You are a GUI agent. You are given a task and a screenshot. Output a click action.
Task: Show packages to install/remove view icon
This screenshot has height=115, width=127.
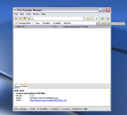pos(28,19)
